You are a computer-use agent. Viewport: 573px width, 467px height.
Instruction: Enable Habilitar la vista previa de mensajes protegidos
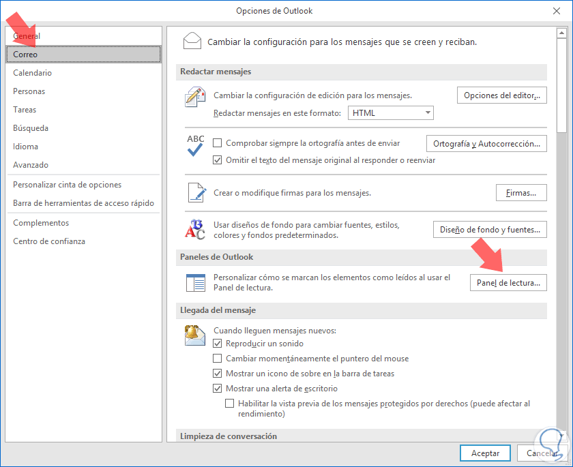tap(229, 403)
